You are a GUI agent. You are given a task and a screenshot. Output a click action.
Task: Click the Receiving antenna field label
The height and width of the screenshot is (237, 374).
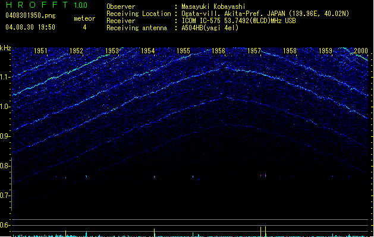tap(137, 28)
